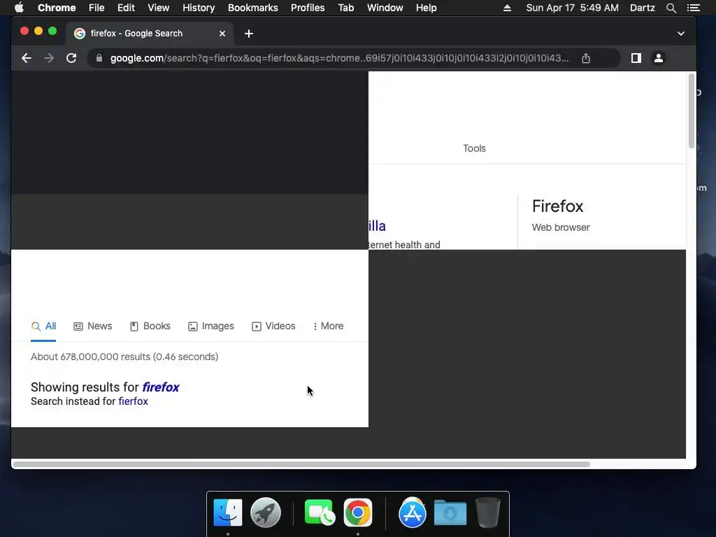Open the Apple menu
The height and width of the screenshot is (537, 716).
click(x=19, y=8)
